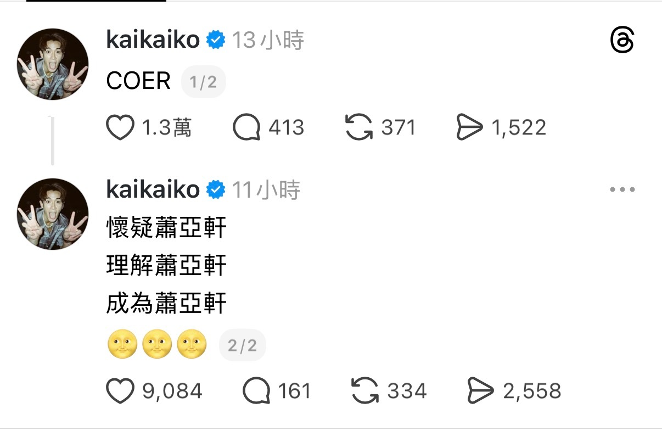Click the blue verified badge on first post
Image resolution: width=662 pixels, height=442 pixels.
(216, 40)
